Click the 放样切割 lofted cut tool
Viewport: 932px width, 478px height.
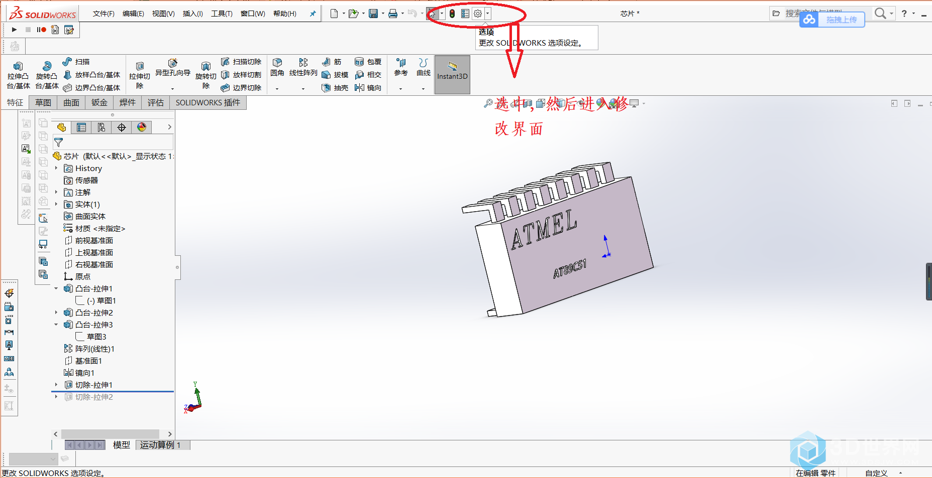(x=241, y=75)
